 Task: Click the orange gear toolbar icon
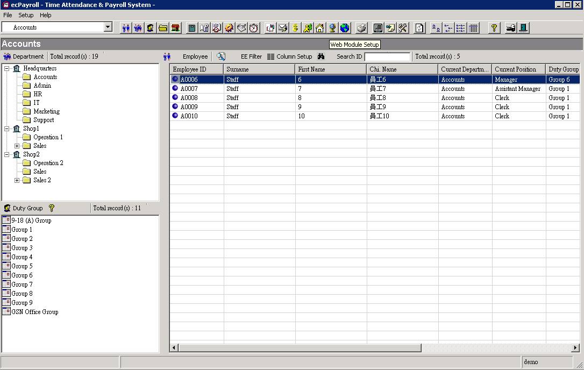229,28
